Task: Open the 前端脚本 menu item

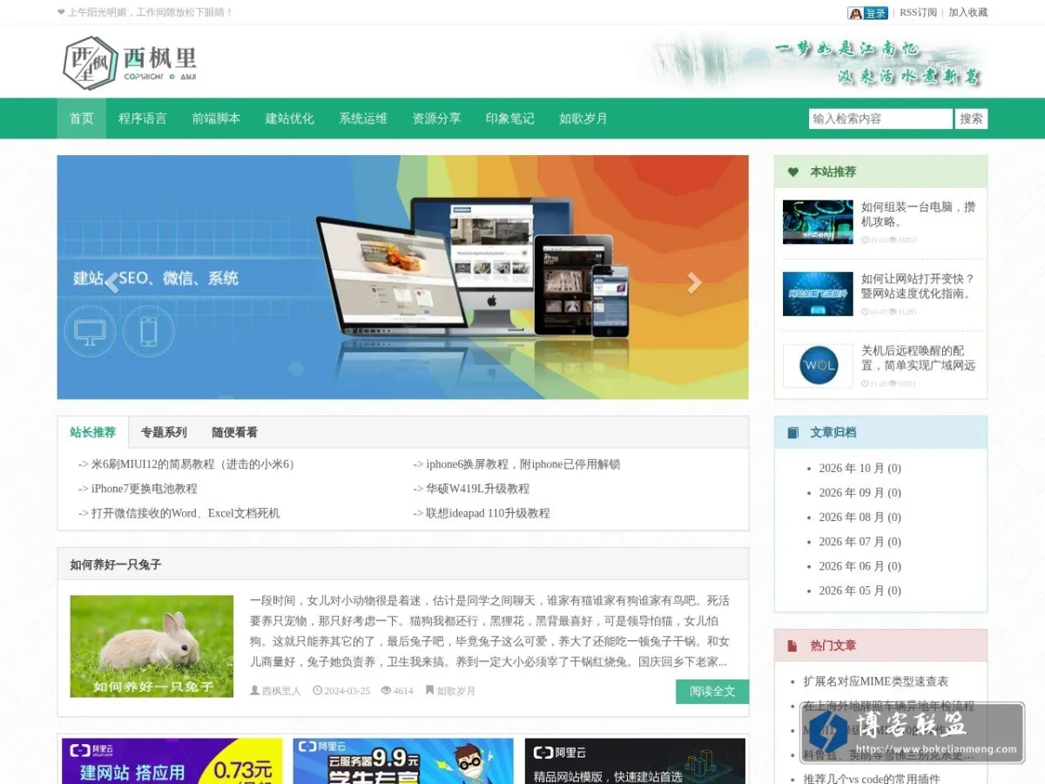Action: tap(216, 118)
